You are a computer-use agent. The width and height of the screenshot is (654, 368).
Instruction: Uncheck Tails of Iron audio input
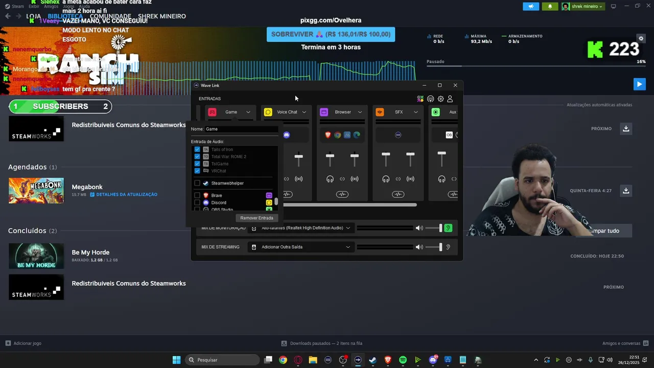(197, 149)
